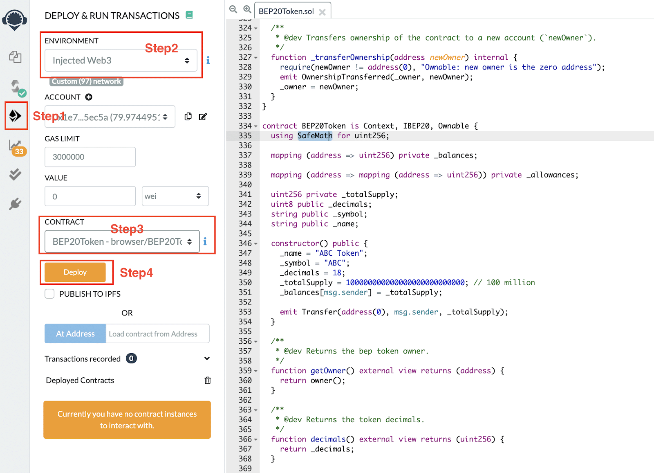Enable Publish to IPFS
Viewport: 654px width, 473px height.
[49, 293]
